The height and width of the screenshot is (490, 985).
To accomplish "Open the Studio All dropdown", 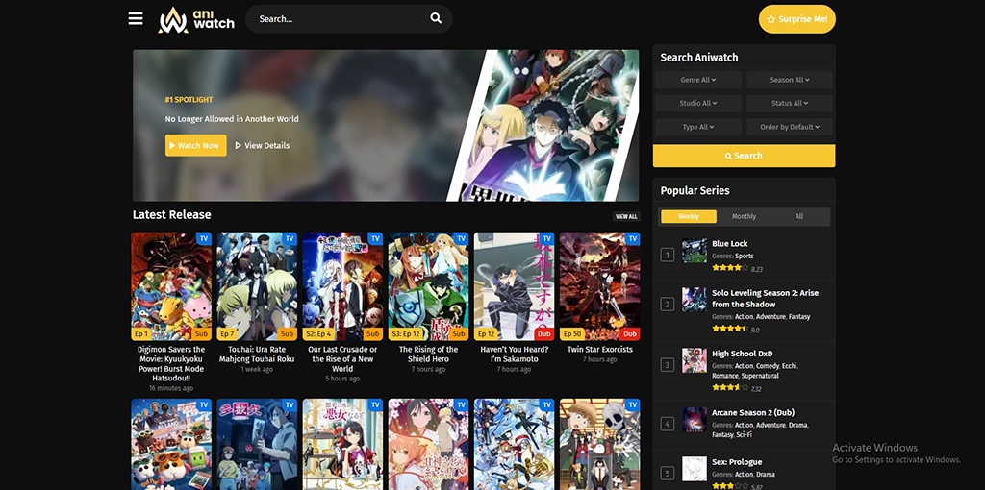I will [x=698, y=103].
